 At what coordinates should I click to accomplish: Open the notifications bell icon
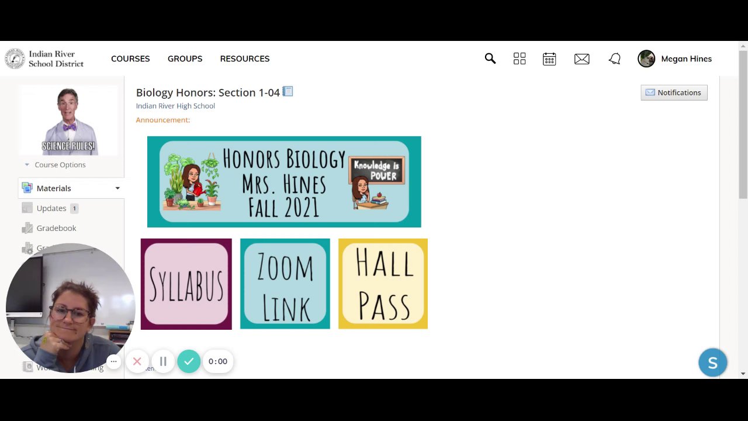[614, 58]
